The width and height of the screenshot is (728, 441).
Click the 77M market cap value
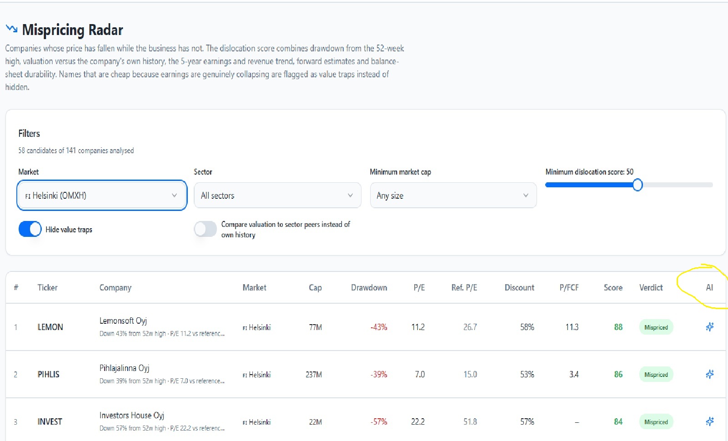316,327
